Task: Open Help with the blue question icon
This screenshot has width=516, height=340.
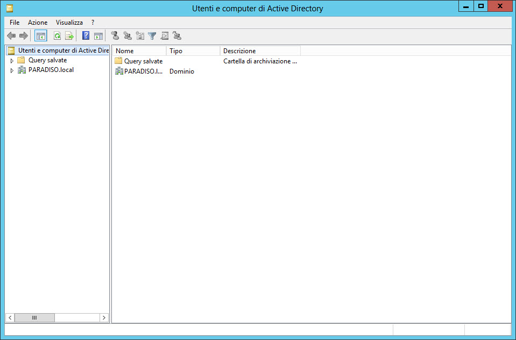Action: click(x=86, y=36)
